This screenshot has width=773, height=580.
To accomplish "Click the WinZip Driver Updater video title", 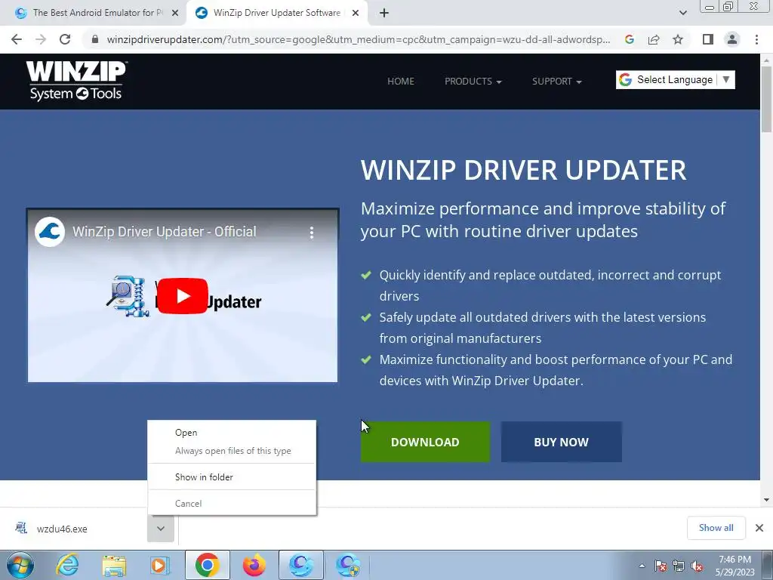I will coord(164,232).
